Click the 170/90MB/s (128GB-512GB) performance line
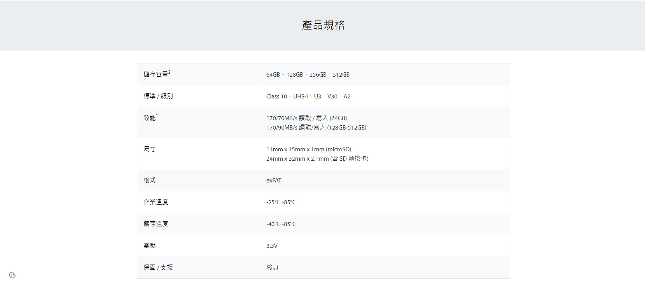Screen dimensions: 645x284 pyautogui.click(x=316, y=128)
